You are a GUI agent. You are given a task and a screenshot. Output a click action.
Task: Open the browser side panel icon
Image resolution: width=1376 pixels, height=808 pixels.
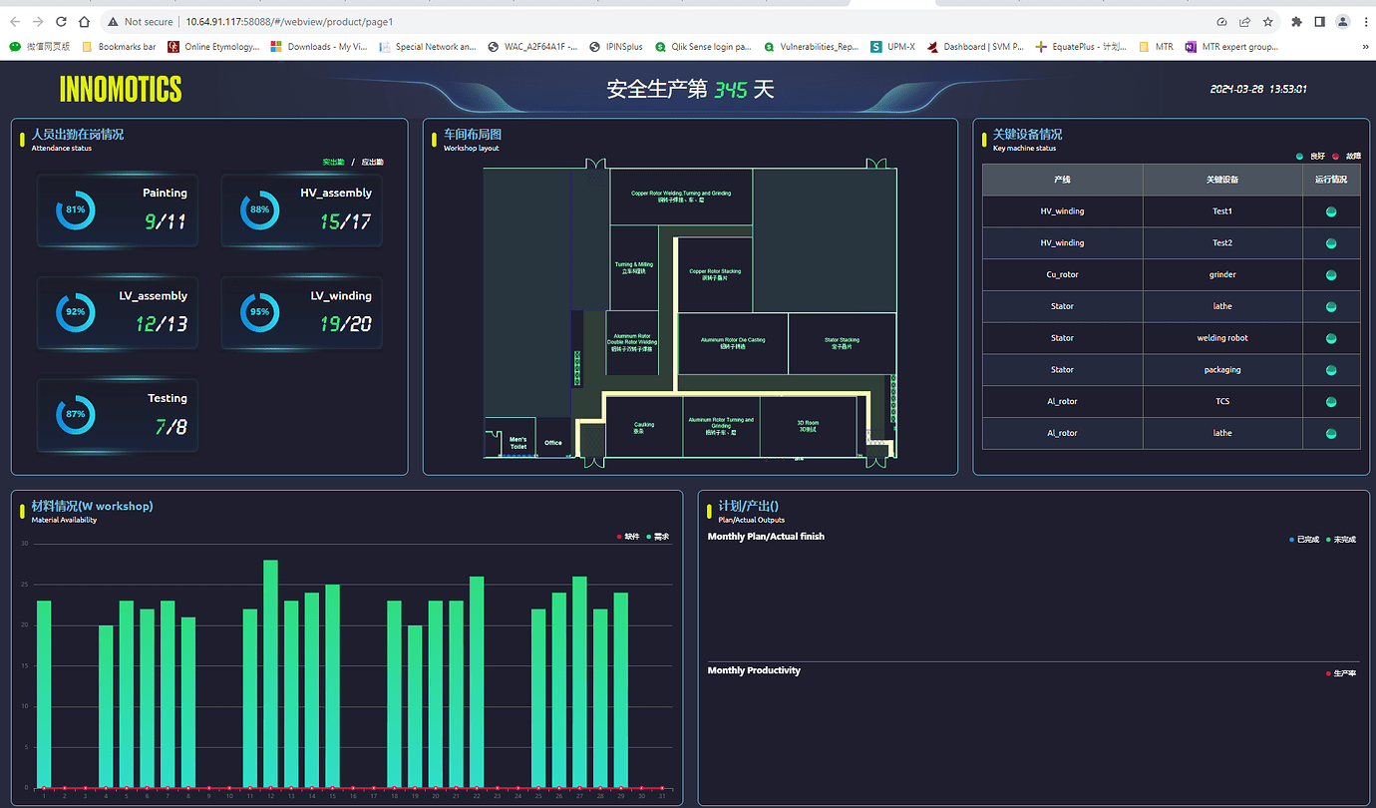click(1319, 21)
